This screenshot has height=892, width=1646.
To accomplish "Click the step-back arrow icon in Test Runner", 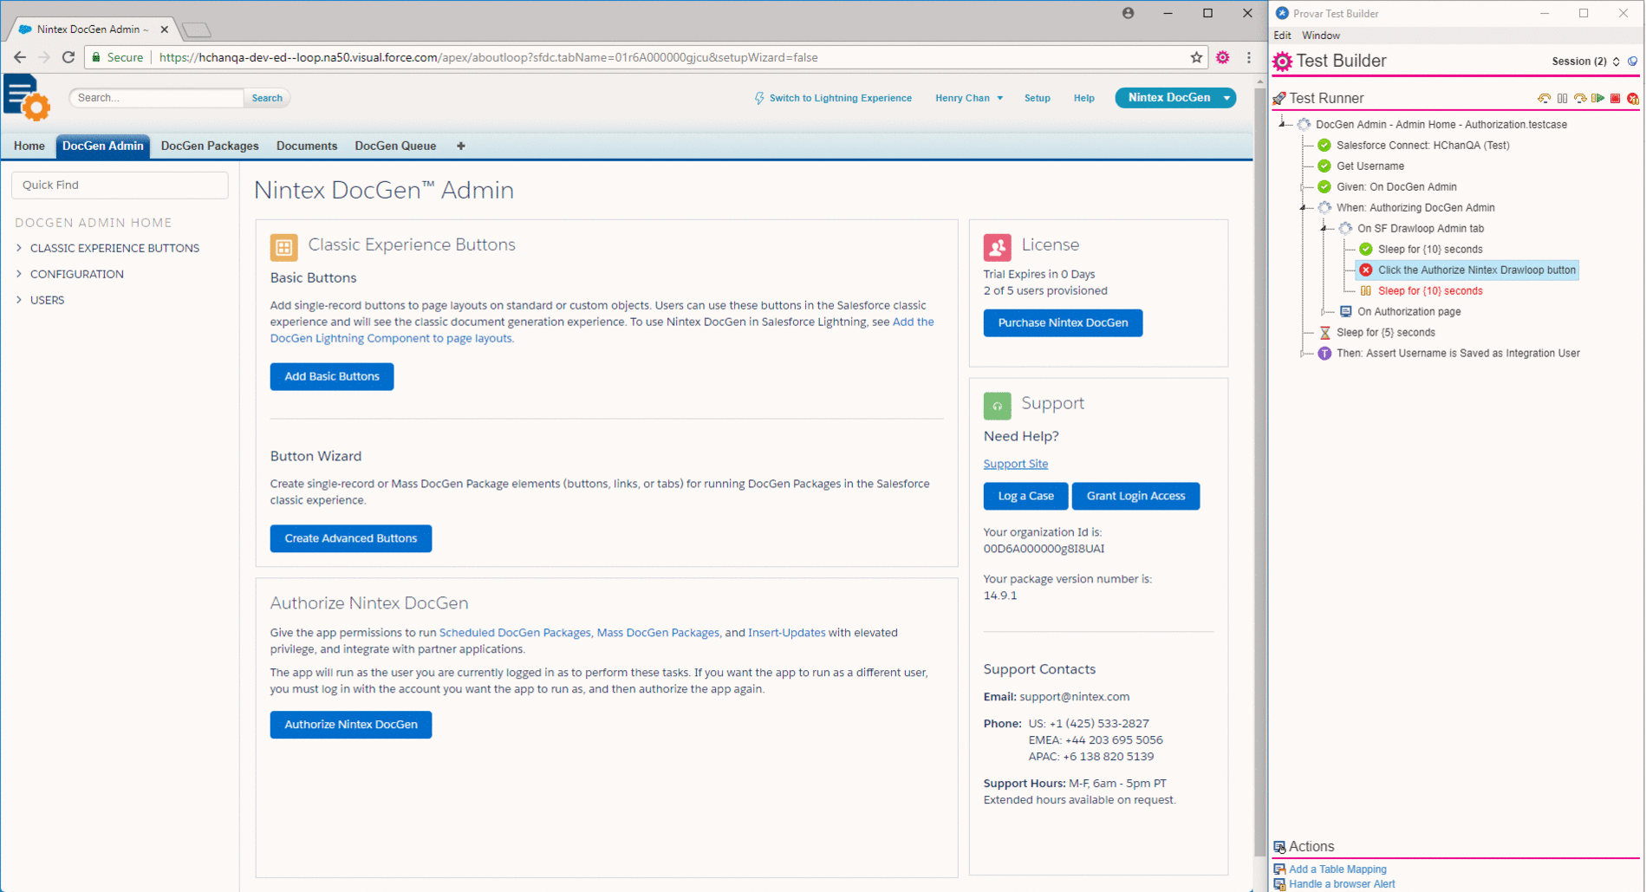I will [x=1544, y=99].
